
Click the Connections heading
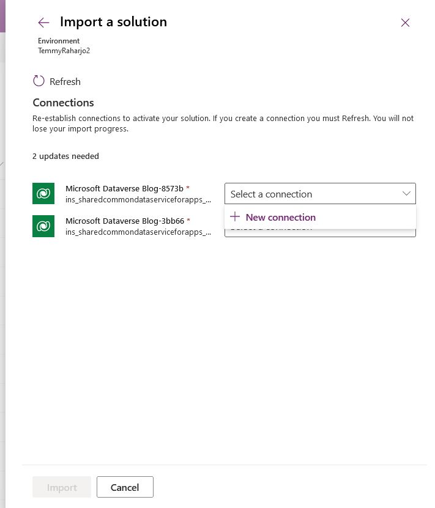[x=63, y=103]
